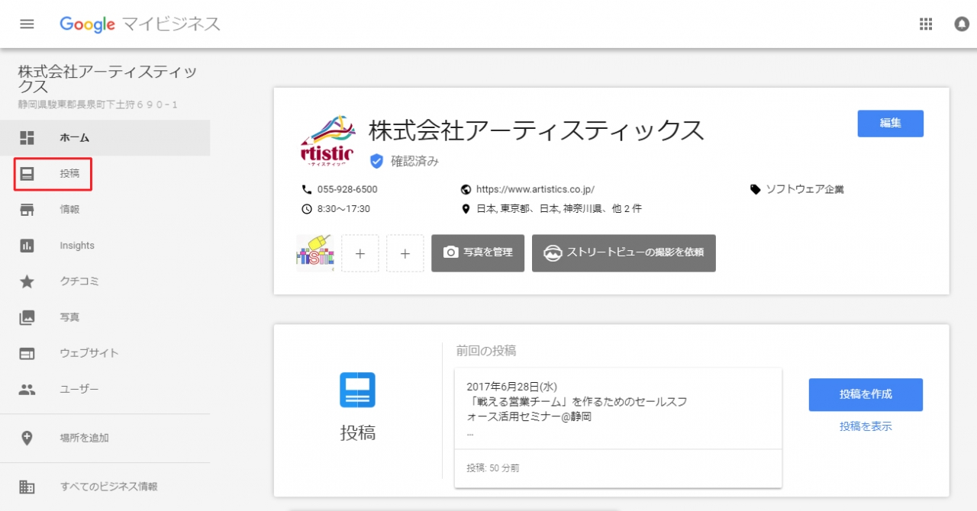This screenshot has width=977, height=511.
Task: Click the 写真 gallery icon in the sidebar
Action: tap(27, 317)
